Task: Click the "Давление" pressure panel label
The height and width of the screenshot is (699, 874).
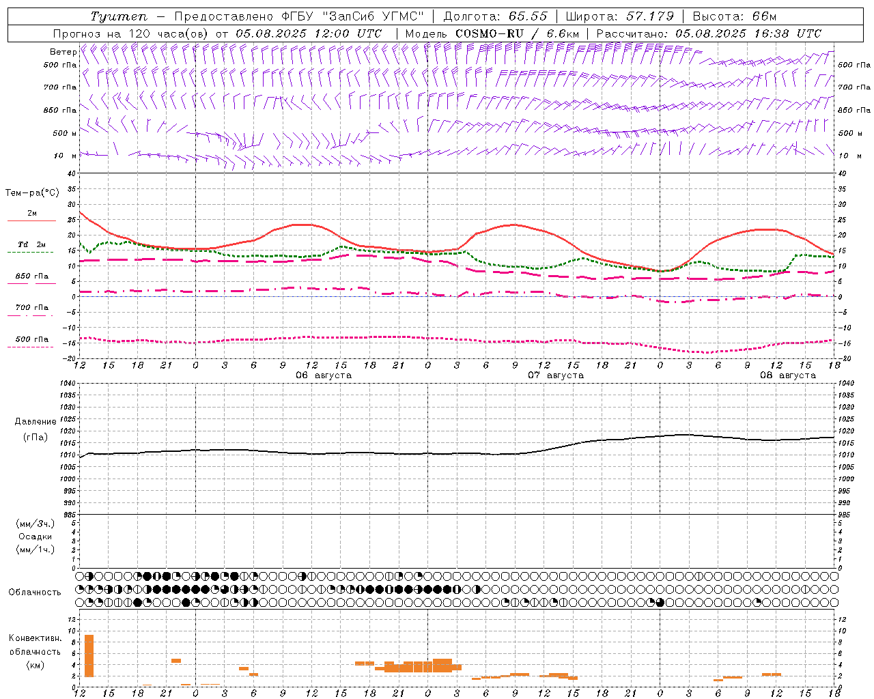Action: click(x=36, y=422)
